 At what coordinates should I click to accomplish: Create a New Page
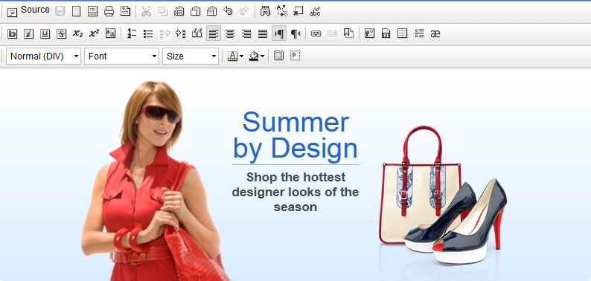pos(76,11)
